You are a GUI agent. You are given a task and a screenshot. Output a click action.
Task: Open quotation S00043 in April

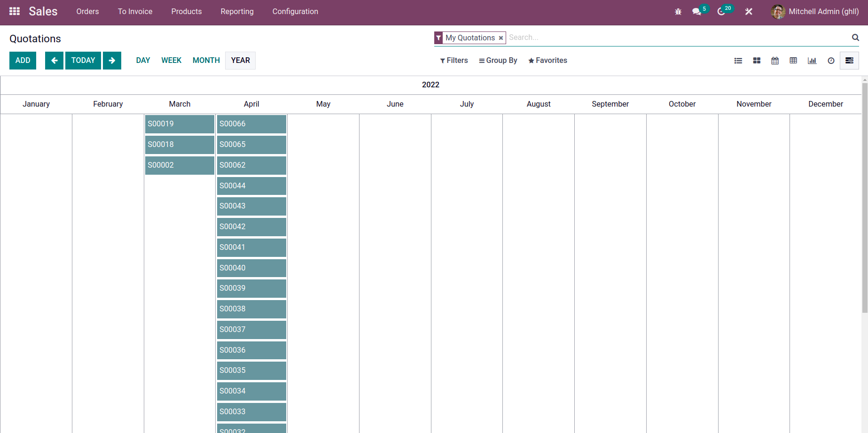(x=251, y=206)
